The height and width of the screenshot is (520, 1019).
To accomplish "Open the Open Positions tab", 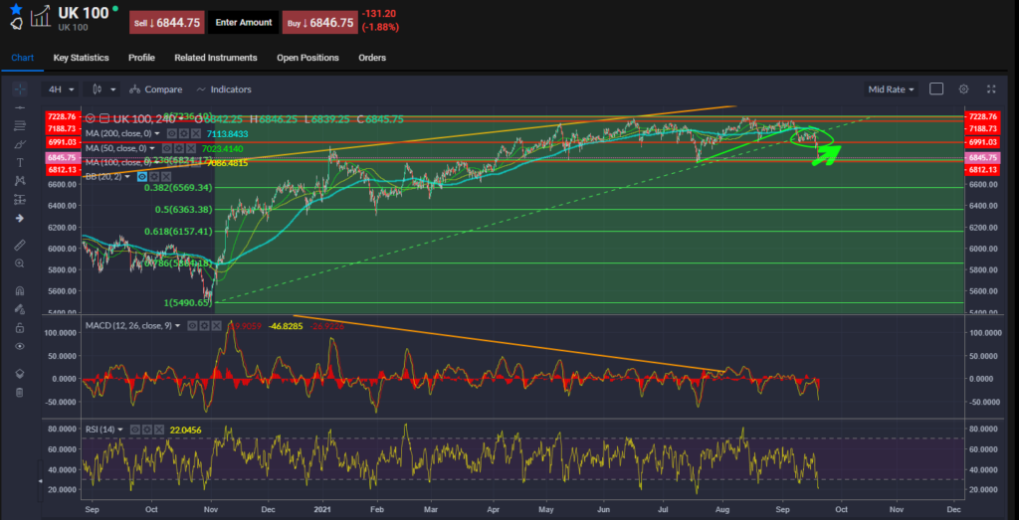I will click(307, 58).
